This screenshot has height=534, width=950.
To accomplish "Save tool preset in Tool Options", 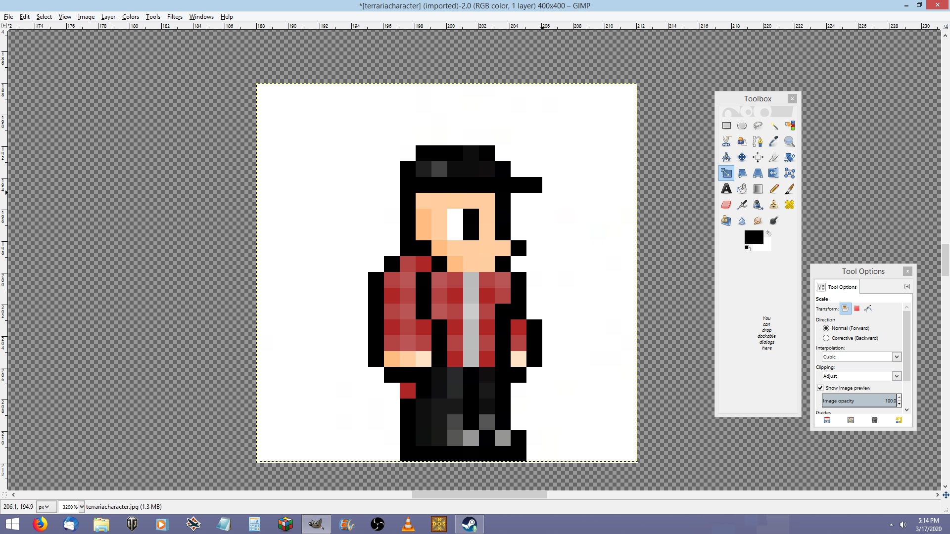I will [x=827, y=420].
